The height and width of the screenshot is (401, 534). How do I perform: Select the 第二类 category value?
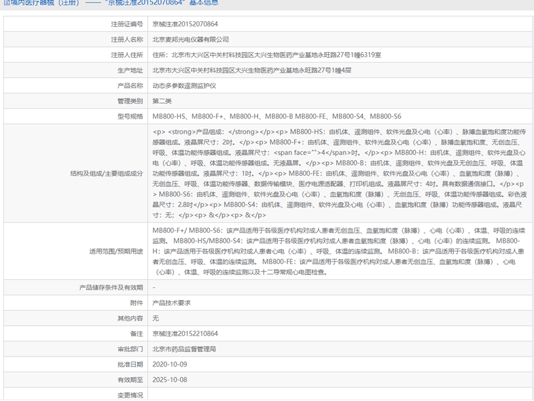click(x=161, y=101)
